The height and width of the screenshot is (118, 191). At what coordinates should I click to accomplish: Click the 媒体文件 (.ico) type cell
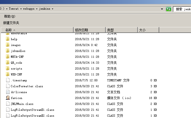click(x=119, y=98)
